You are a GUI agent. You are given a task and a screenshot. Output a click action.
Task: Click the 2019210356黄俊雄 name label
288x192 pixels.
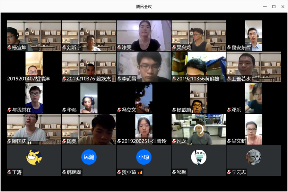198,79
